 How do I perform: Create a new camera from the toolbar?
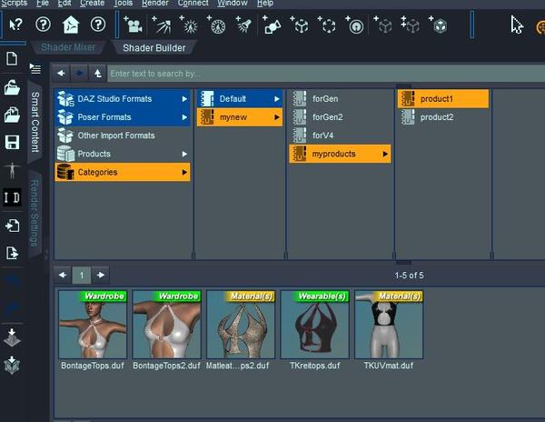pos(134,25)
